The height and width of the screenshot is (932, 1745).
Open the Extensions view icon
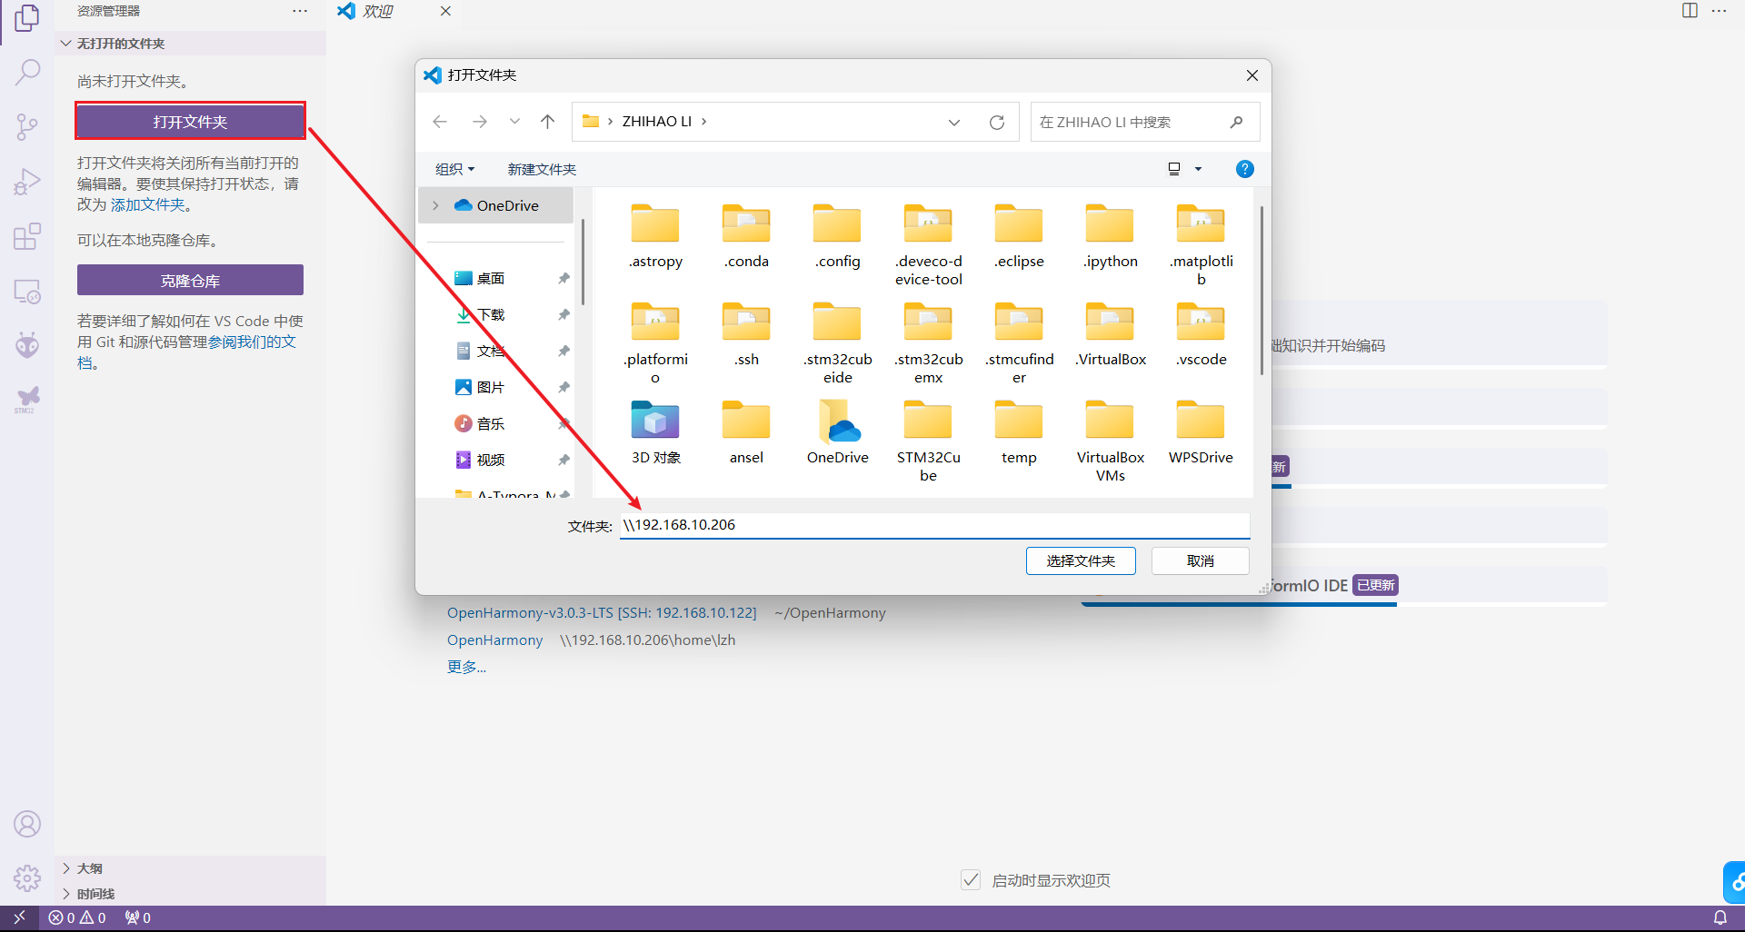(27, 236)
